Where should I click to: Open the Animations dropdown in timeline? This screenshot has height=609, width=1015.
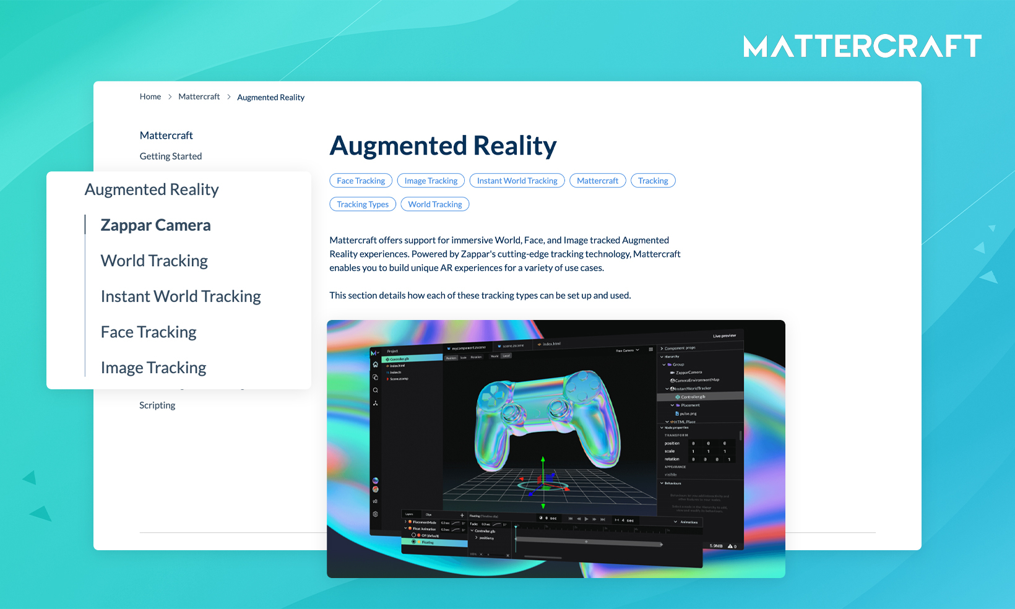tap(686, 522)
